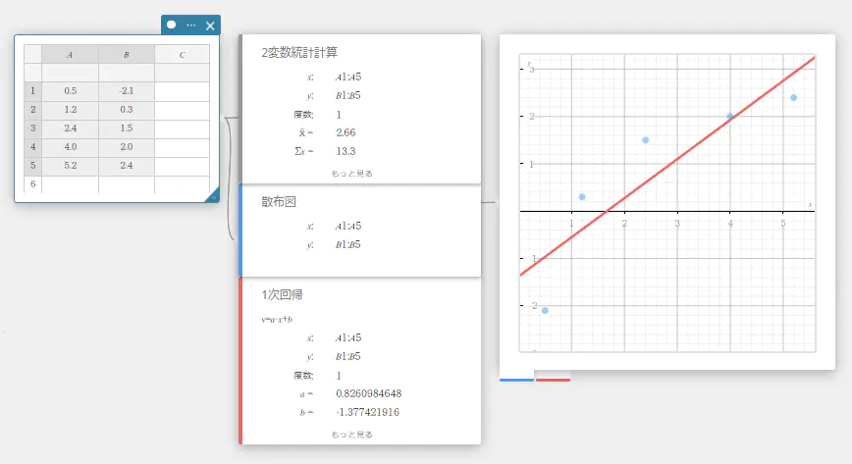Expand 'もっと見る' under 1次回帰

[351, 435]
